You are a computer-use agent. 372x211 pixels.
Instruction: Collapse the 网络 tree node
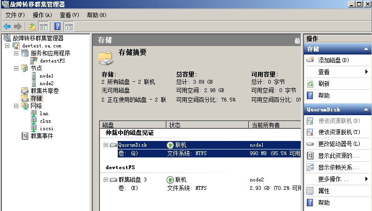click(16, 106)
